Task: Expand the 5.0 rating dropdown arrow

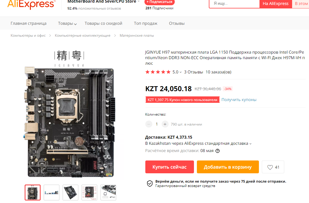Action: 181,72
